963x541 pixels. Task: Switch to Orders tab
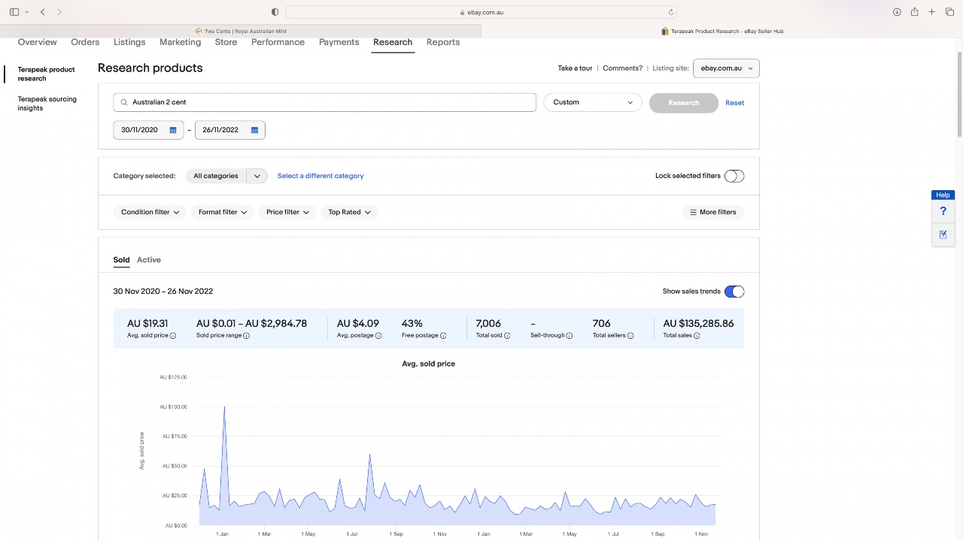pos(85,42)
